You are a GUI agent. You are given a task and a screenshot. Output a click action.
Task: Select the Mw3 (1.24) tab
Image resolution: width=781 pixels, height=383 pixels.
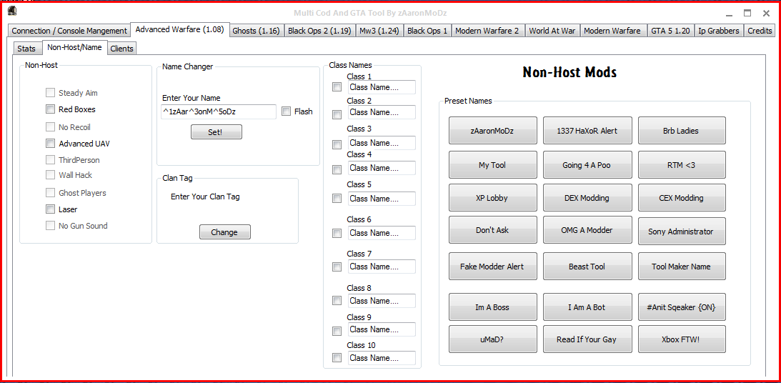[x=379, y=31]
